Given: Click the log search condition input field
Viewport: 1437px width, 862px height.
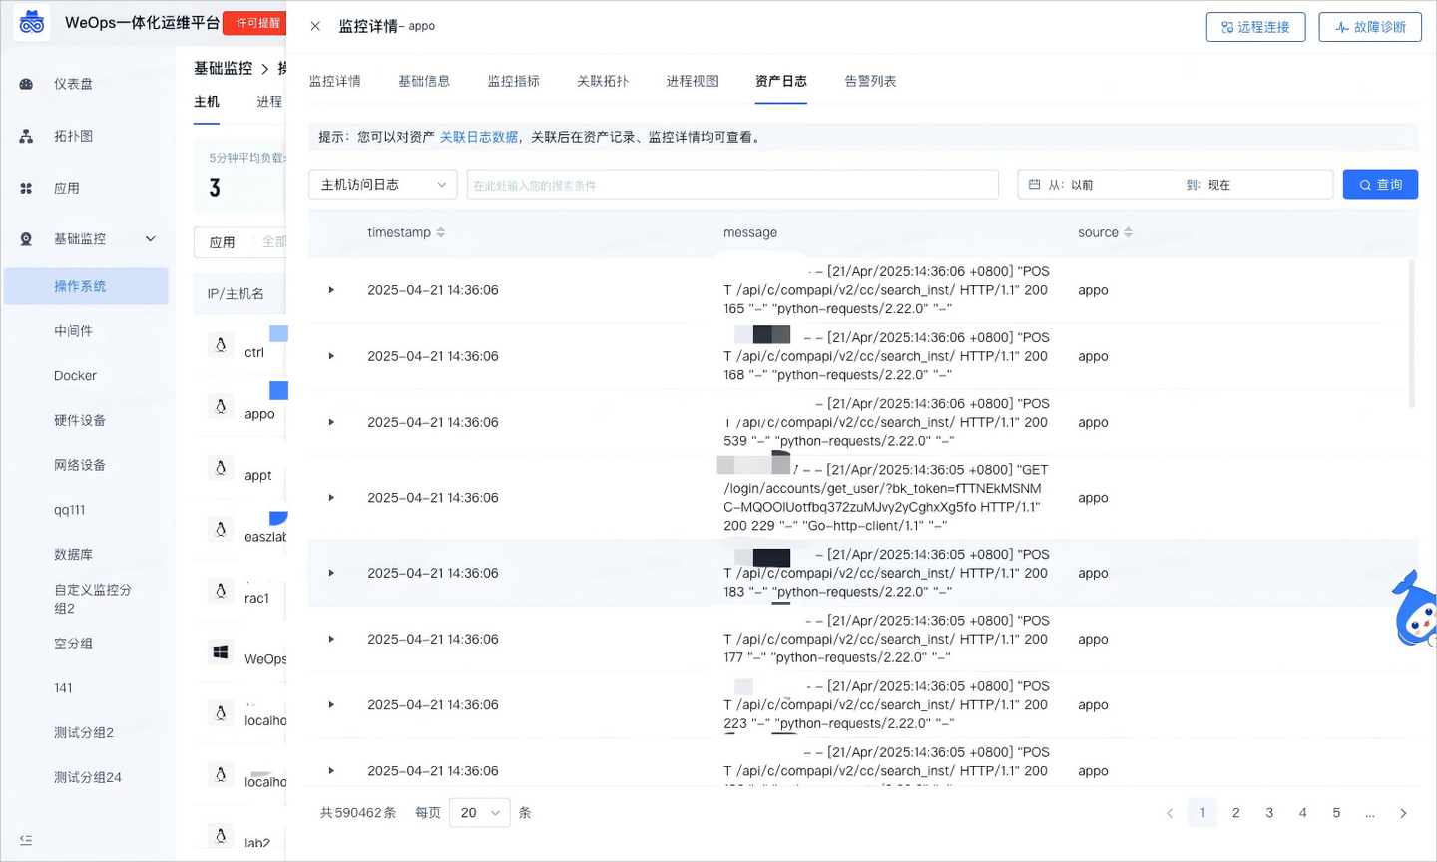Looking at the screenshot, I should coord(732,184).
